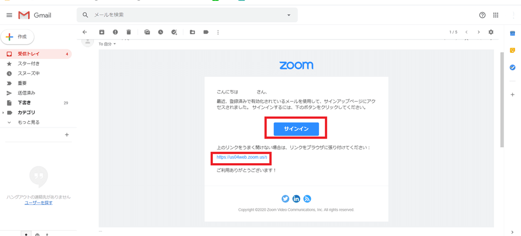Open the Google apps grid
Viewport: 521px width, 236px height.
[496, 15]
